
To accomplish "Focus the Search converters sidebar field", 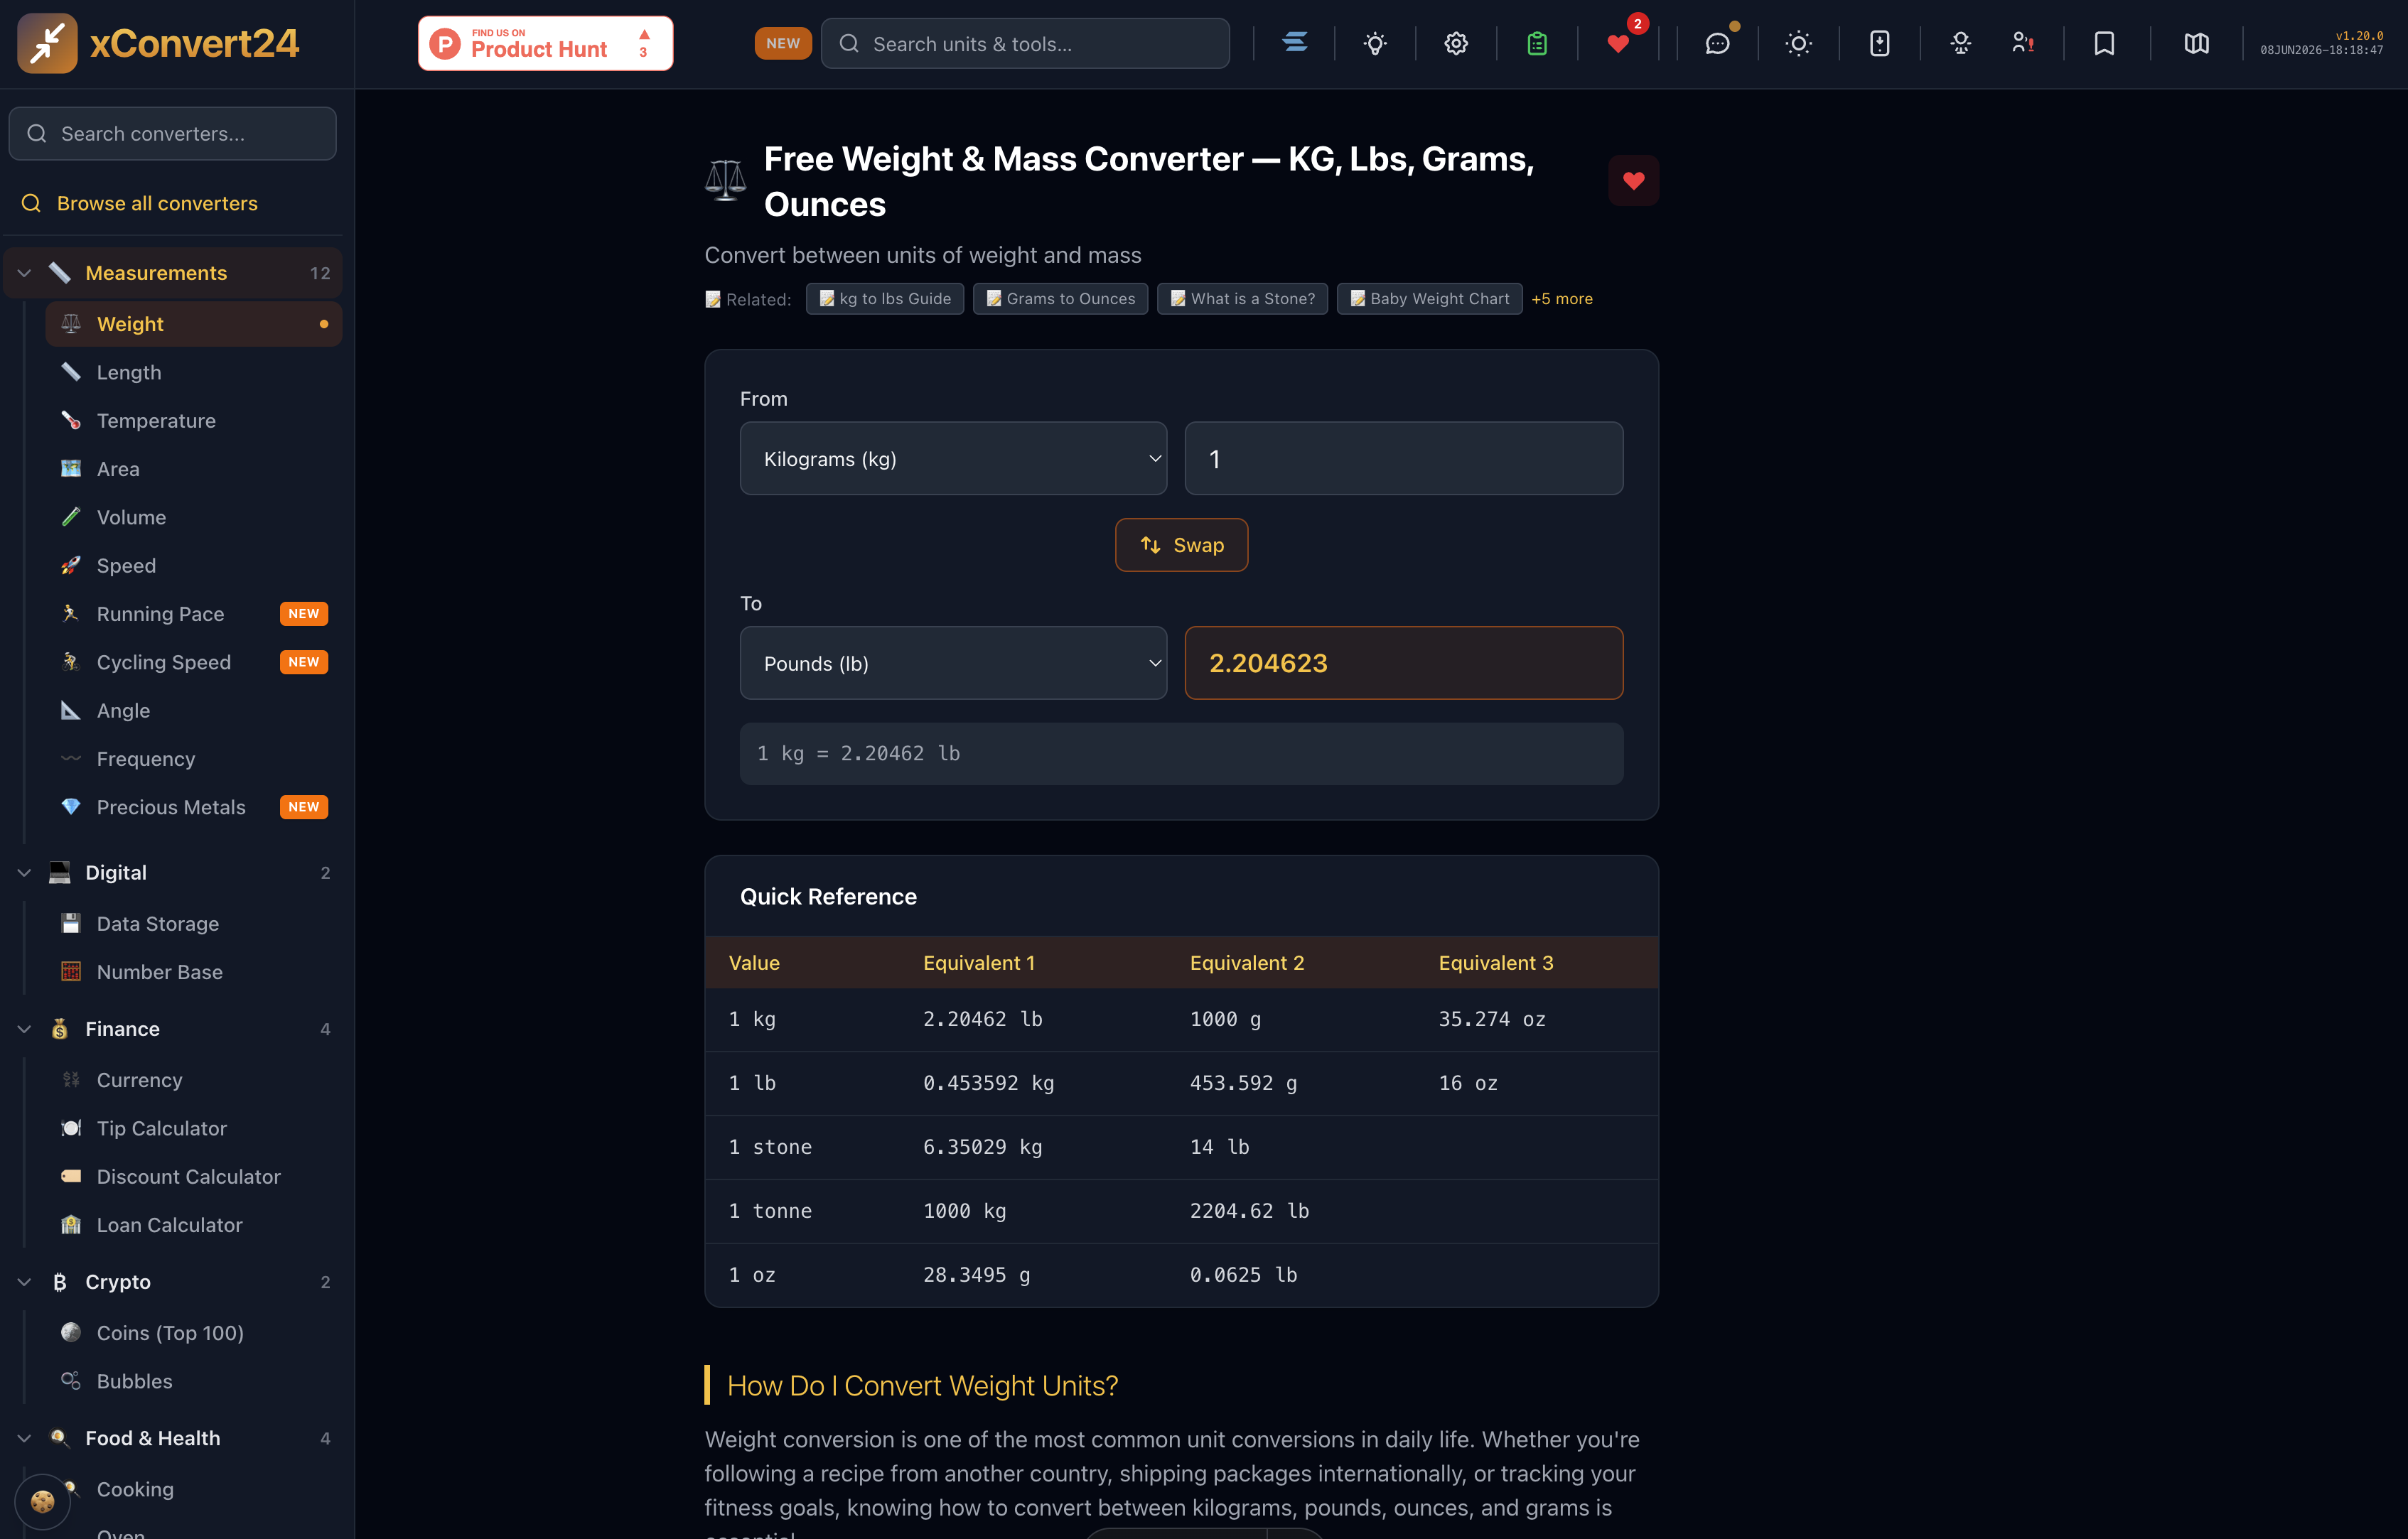I will click(172, 133).
